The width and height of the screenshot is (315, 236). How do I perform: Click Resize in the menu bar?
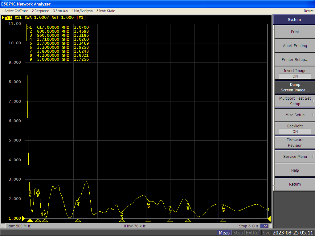(x=309, y=11)
